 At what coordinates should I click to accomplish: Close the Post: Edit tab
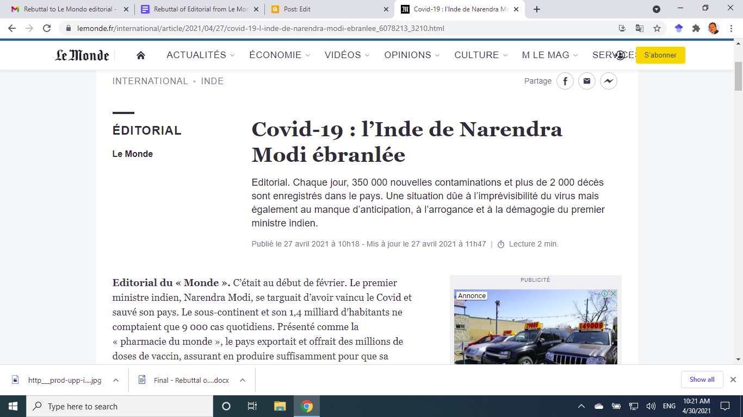pyautogui.click(x=386, y=9)
